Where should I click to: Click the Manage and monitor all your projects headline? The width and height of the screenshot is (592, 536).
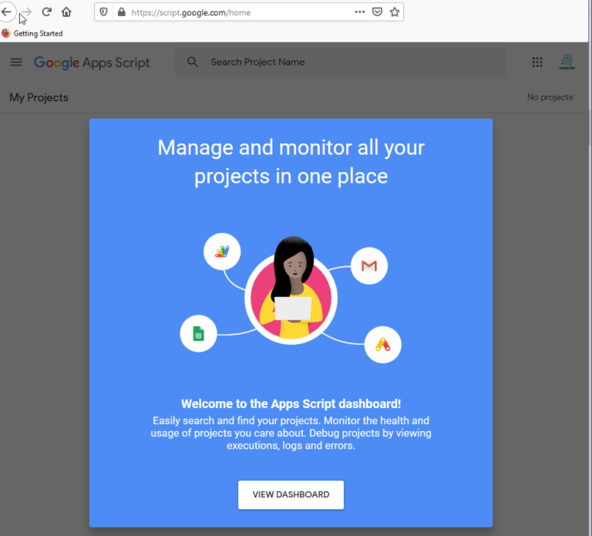(x=291, y=162)
